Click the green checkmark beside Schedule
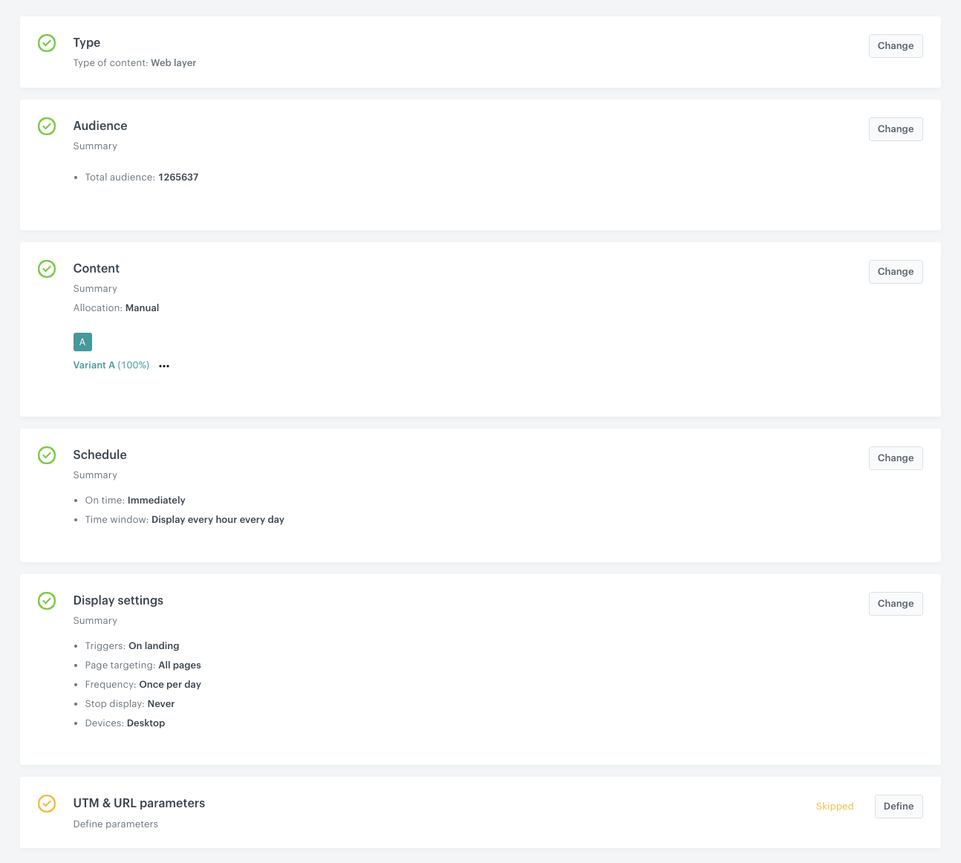This screenshot has height=863, width=961. 47,455
